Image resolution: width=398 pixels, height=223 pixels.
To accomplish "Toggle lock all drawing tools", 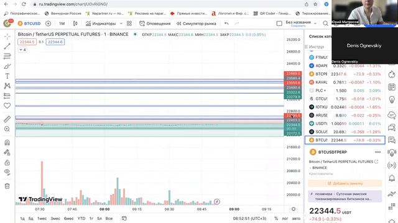I will 7,162.
